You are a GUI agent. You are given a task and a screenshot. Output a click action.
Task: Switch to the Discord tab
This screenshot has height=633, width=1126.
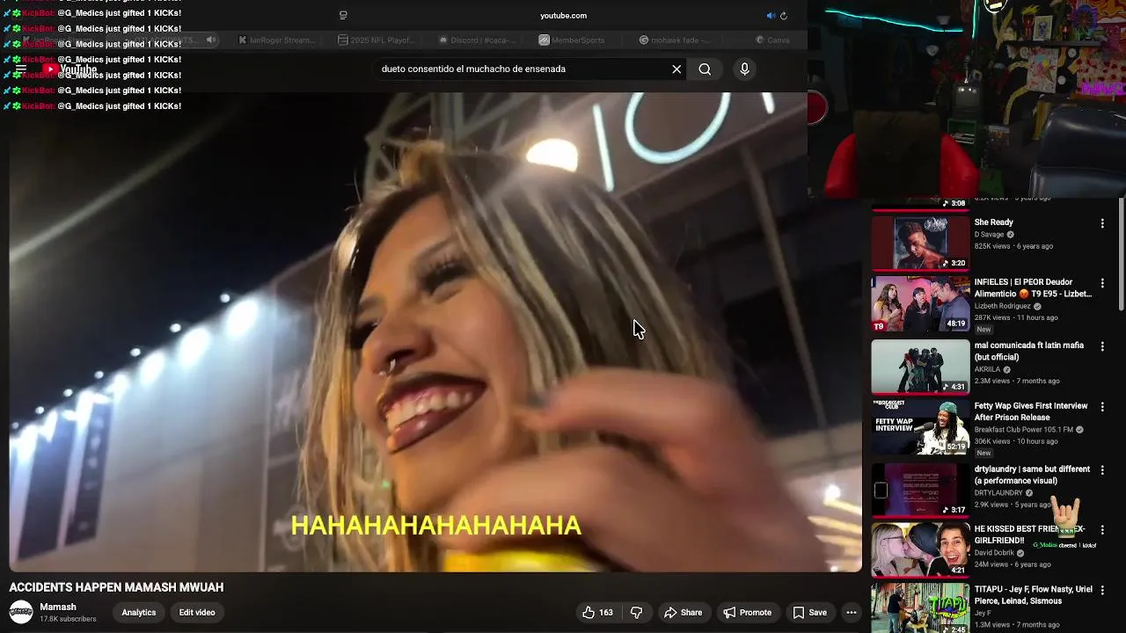tap(477, 40)
